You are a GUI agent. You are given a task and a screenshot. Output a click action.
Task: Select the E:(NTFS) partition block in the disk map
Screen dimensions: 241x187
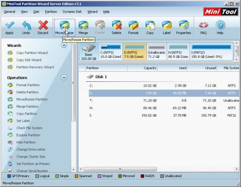[135, 52]
